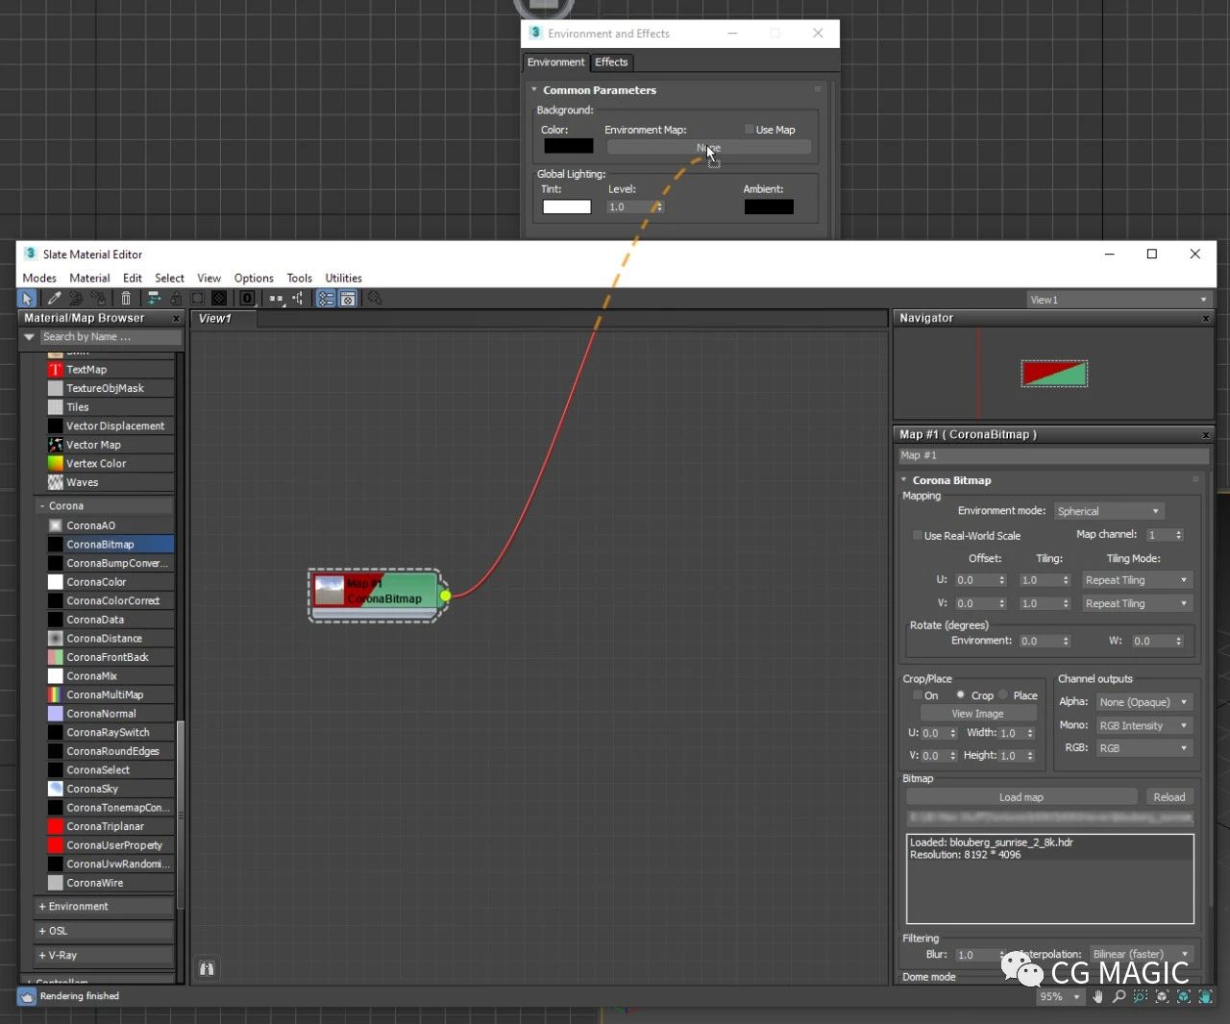The width and height of the screenshot is (1230, 1024).
Task: Click Zoom Extents icon
Action: click(x=1162, y=996)
